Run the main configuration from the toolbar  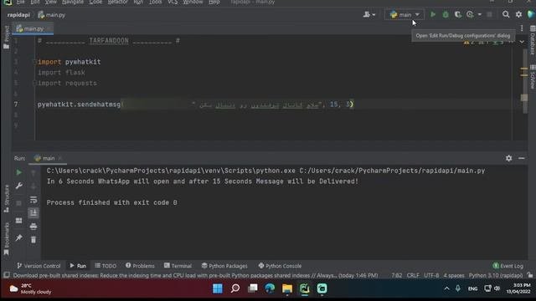[433, 15]
